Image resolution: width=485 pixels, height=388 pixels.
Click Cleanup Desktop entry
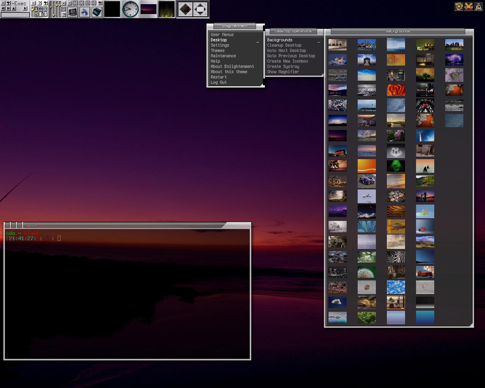pos(284,45)
